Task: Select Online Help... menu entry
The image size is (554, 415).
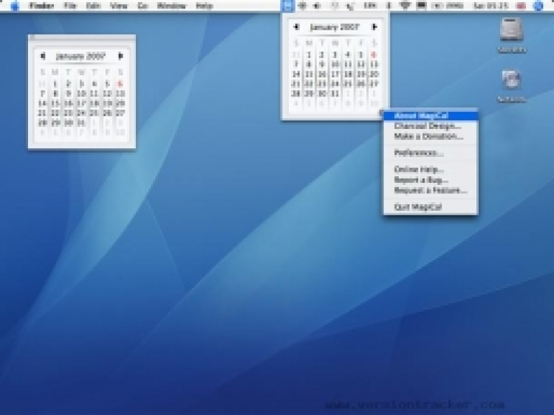Action: coord(431,170)
